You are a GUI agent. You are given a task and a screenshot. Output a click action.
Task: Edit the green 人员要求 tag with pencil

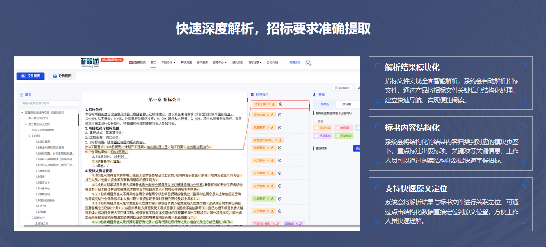272,198
